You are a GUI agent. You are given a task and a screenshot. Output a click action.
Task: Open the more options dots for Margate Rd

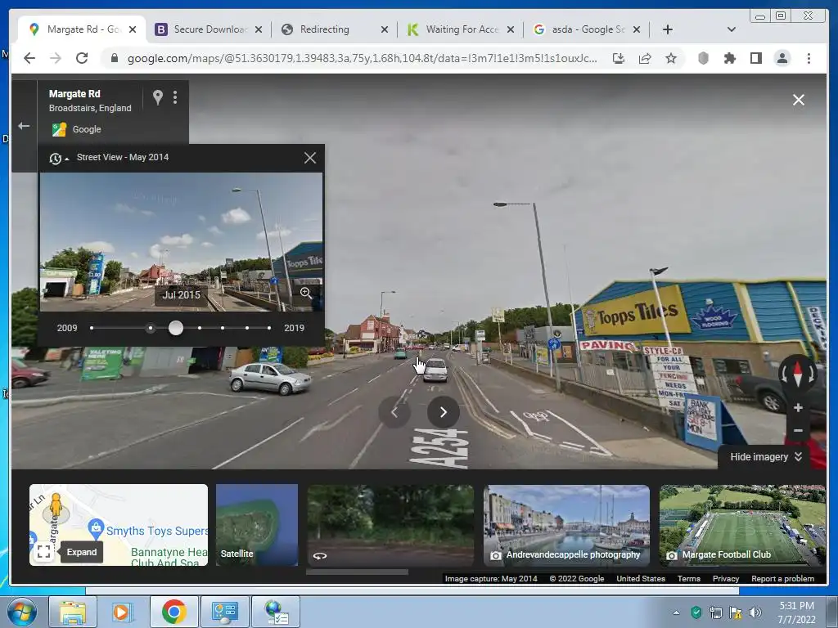[x=175, y=97]
